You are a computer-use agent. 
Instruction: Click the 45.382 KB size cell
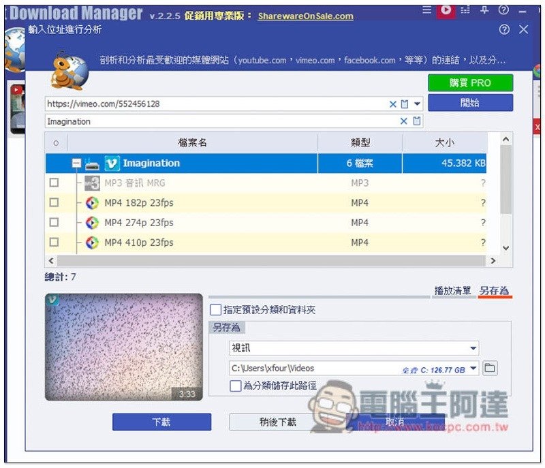tap(445, 163)
